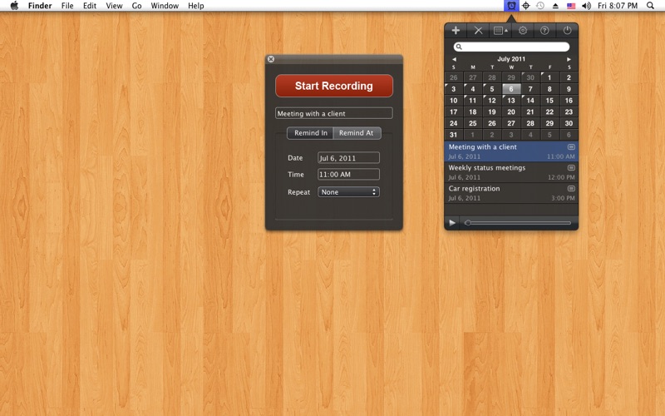Select July 4 in the calendar

click(x=472, y=89)
